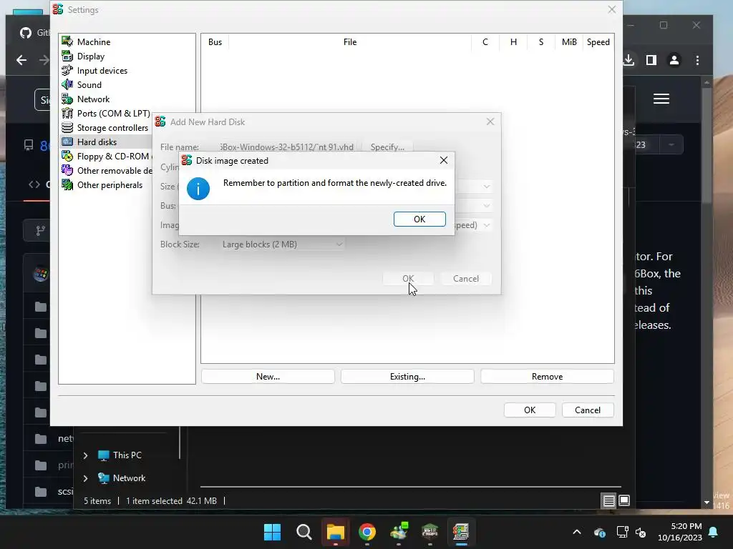
Task: Open Windows Start menu
Action: (272, 532)
